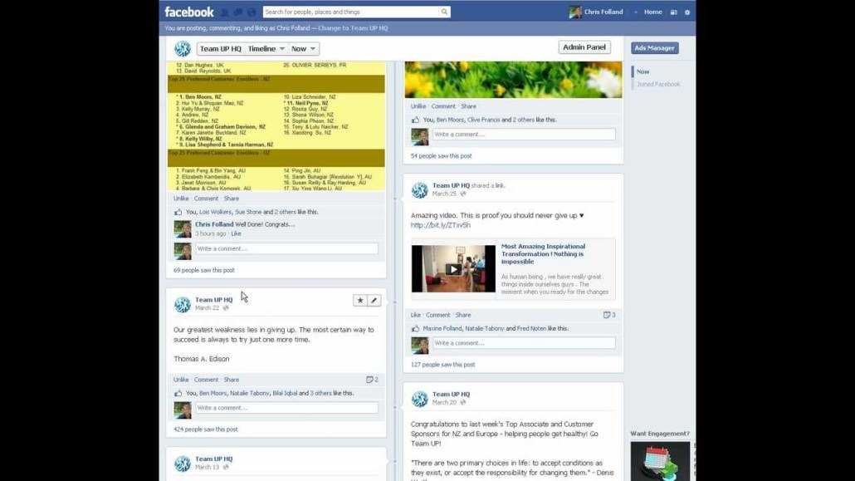Click the facebook logo in the top bar

tap(188, 12)
